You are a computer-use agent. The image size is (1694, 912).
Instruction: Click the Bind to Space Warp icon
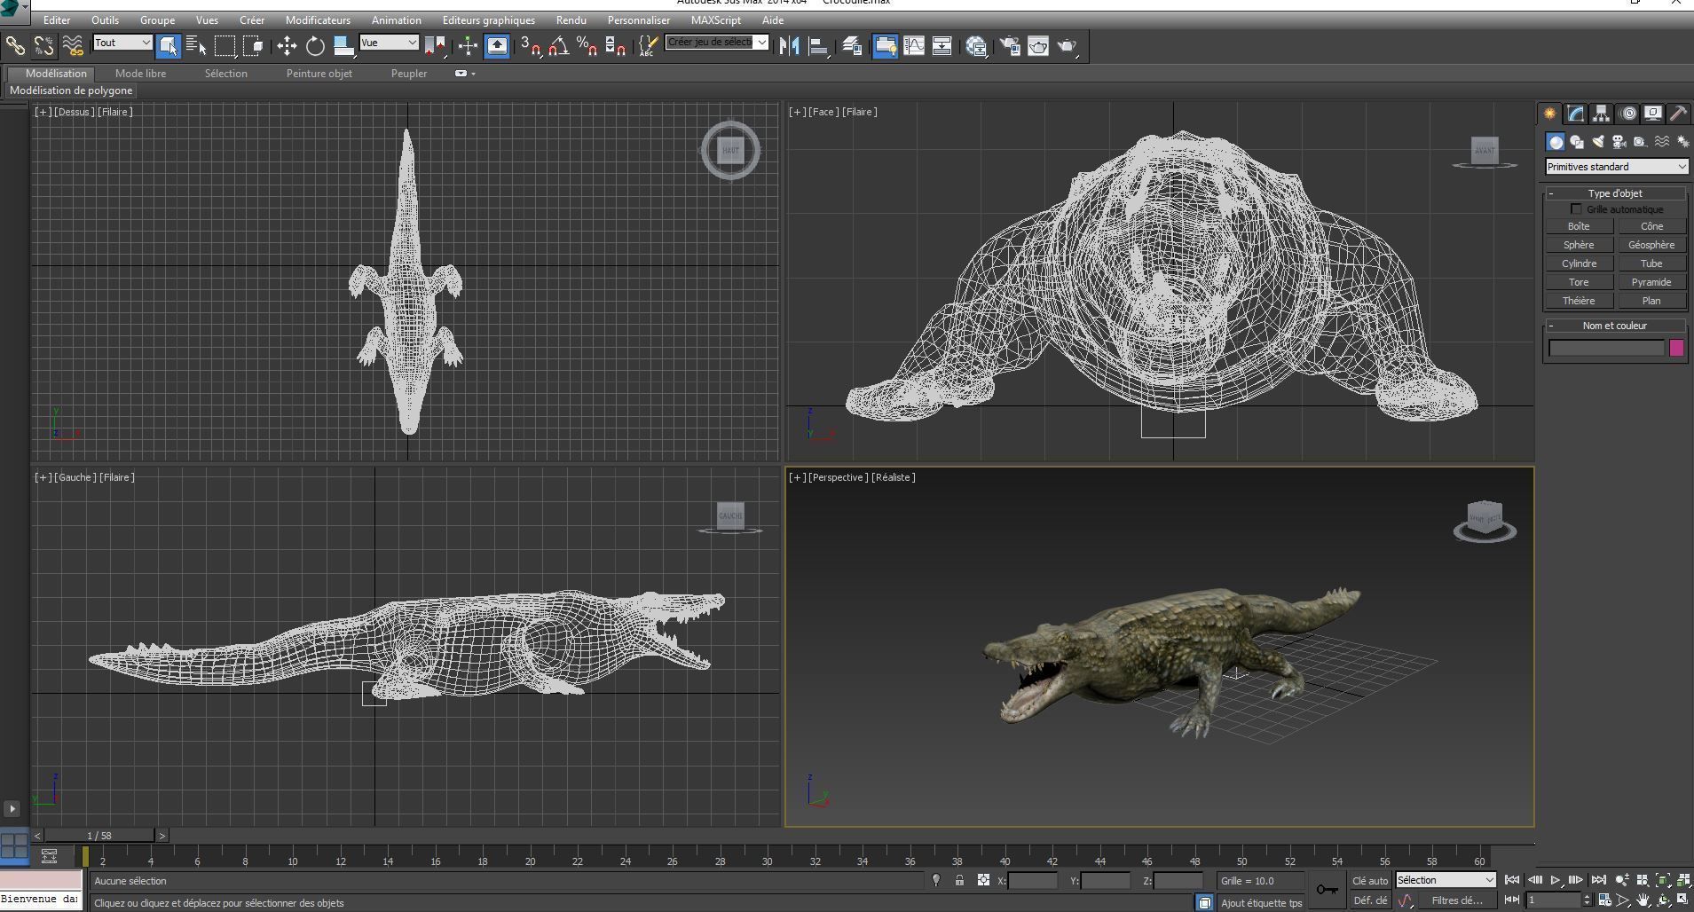pyautogui.click(x=73, y=45)
